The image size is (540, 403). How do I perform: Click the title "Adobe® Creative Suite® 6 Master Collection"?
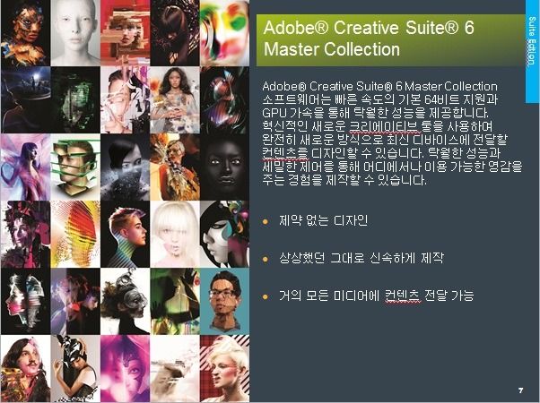(369, 39)
